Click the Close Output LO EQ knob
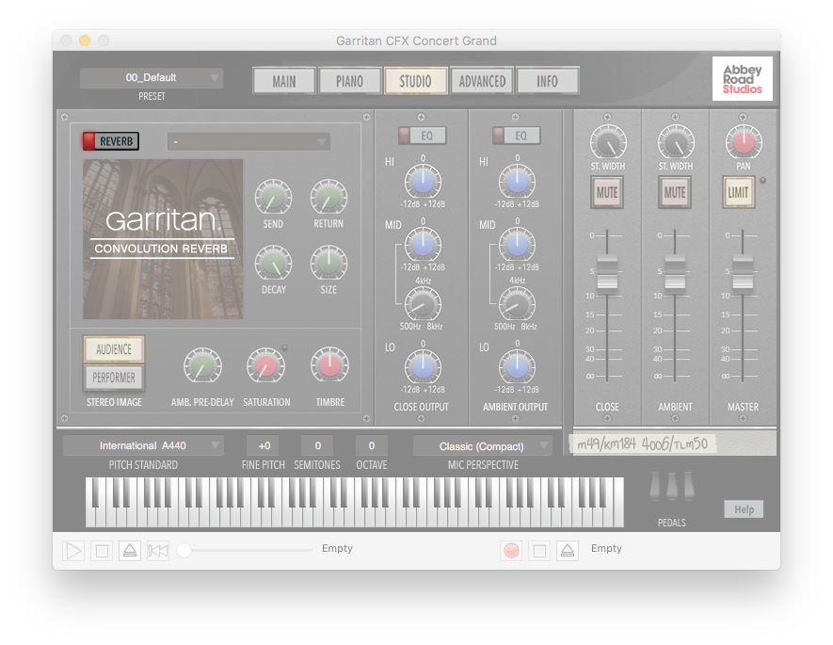833x645 pixels. click(x=423, y=367)
